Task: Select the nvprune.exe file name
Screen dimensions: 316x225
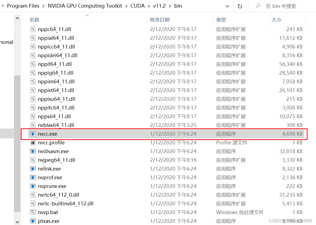Action: (52, 186)
